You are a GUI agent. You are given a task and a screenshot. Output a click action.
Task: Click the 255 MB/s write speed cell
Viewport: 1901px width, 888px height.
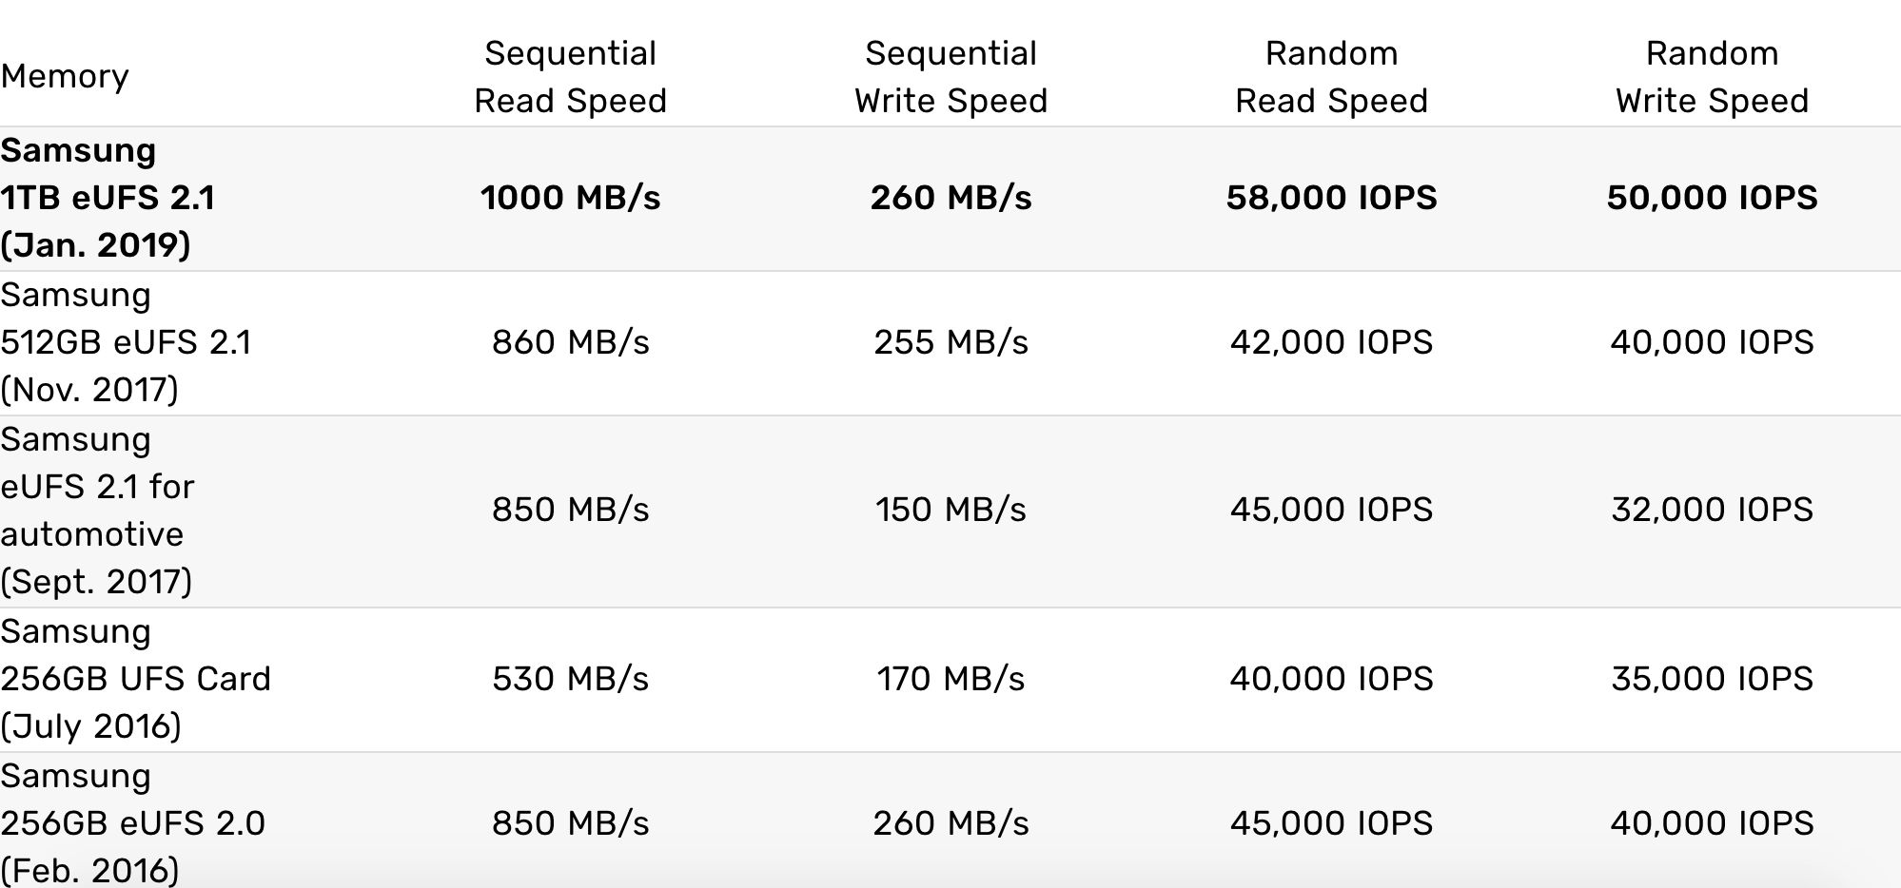(950, 342)
